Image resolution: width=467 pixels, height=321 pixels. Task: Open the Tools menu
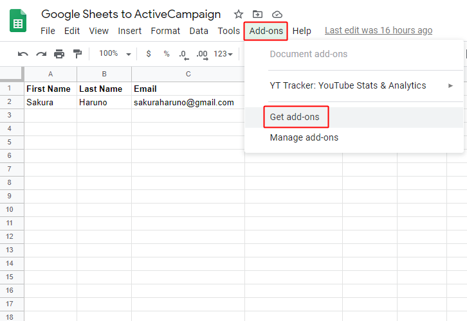pos(229,31)
